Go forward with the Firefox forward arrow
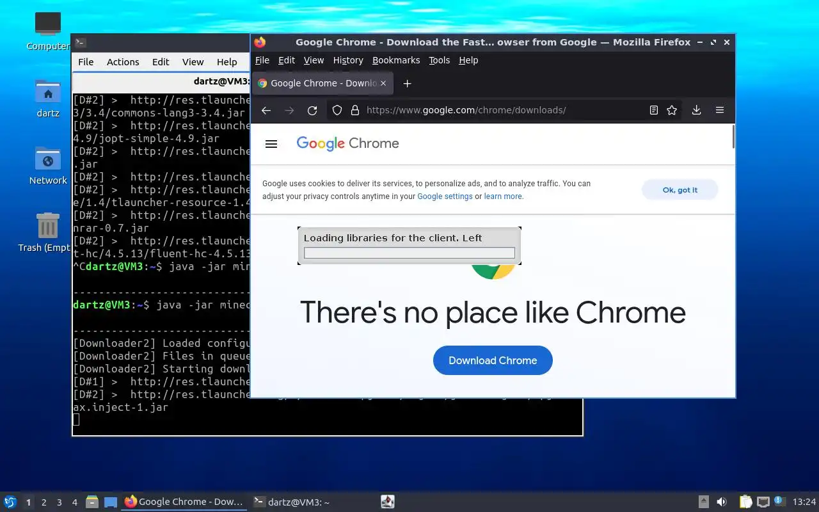 coord(289,110)
